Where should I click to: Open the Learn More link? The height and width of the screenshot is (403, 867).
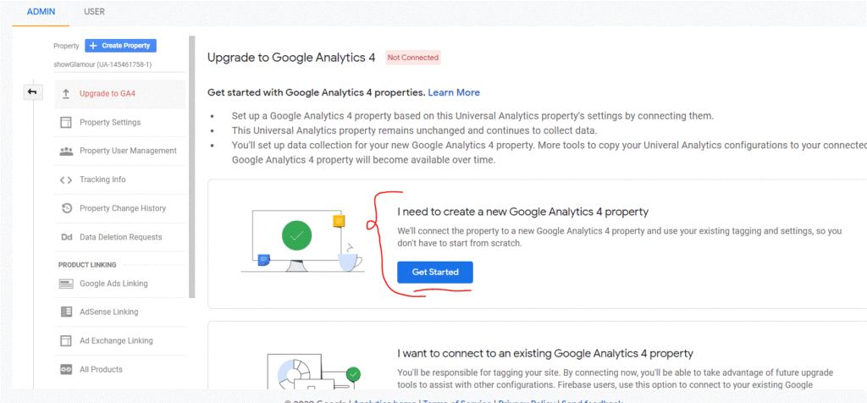454,92
